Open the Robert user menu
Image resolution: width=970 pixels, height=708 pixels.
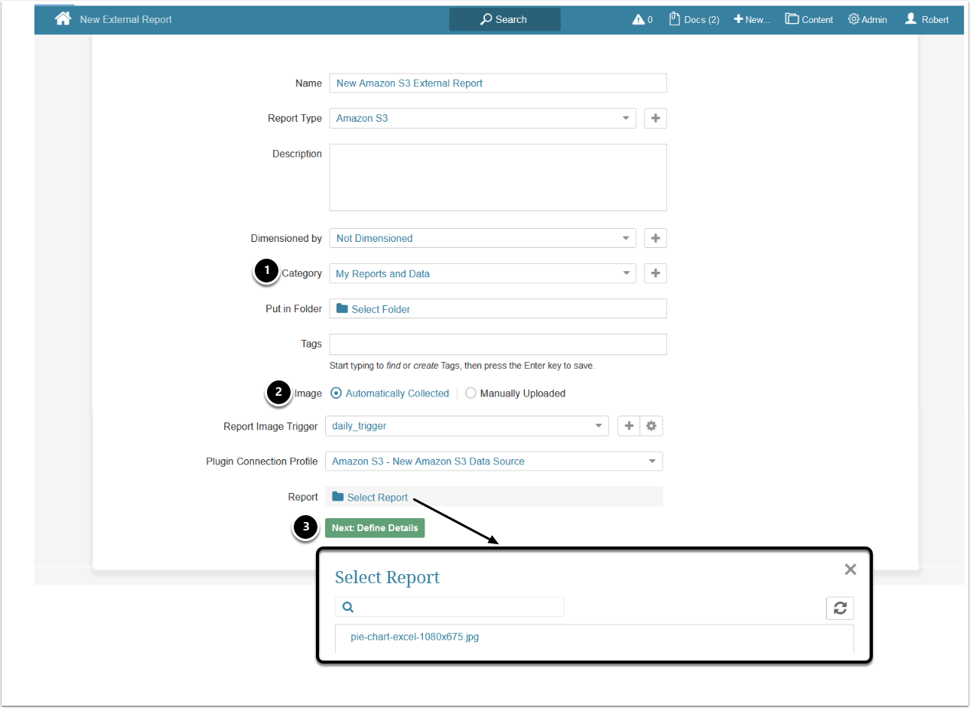[926, 19]
